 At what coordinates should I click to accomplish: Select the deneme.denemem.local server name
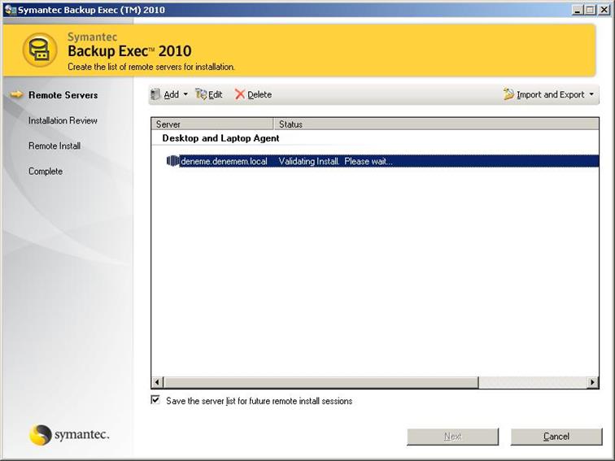[224, 161]
